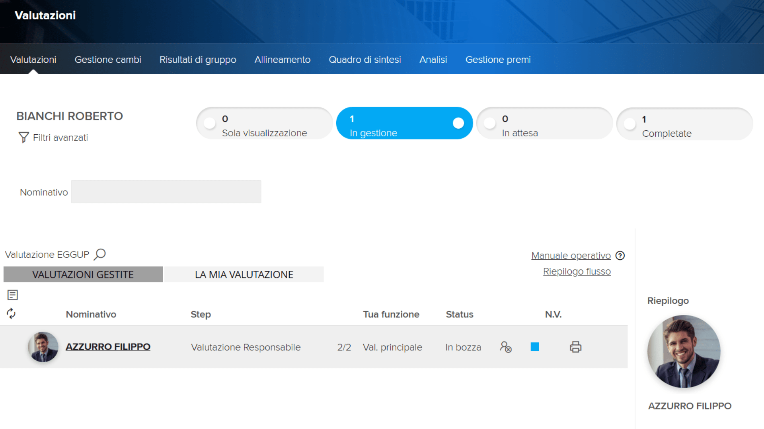Open AZZURRO FILIPPO's evaluation link
764x429 pixels.
click(108, 347)
